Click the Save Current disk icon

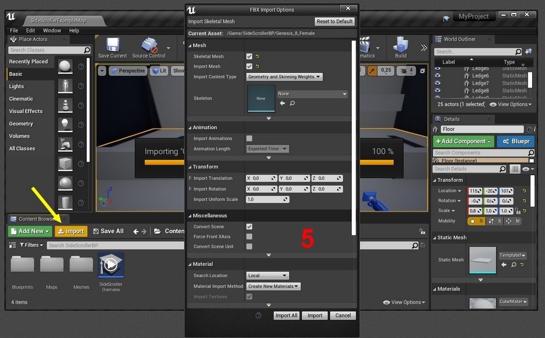click(x=113, y=45)
